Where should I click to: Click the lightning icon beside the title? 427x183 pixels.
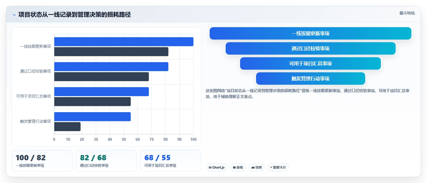click(x=14, y=15)
